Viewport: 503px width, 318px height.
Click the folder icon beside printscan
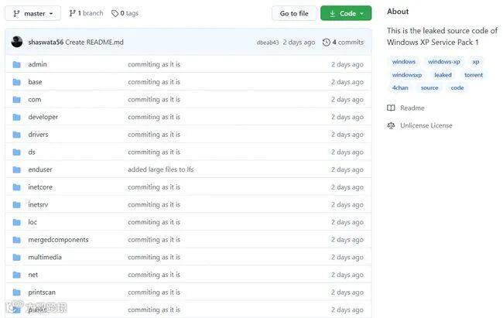coord(17,292)
